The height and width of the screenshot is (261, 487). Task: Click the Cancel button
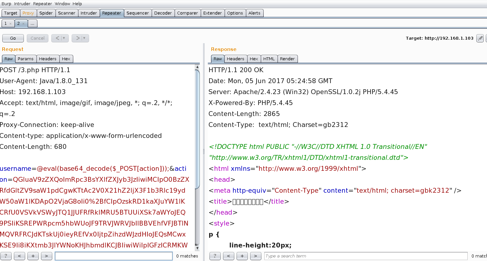pyautogui.click(x=37, y=38)
